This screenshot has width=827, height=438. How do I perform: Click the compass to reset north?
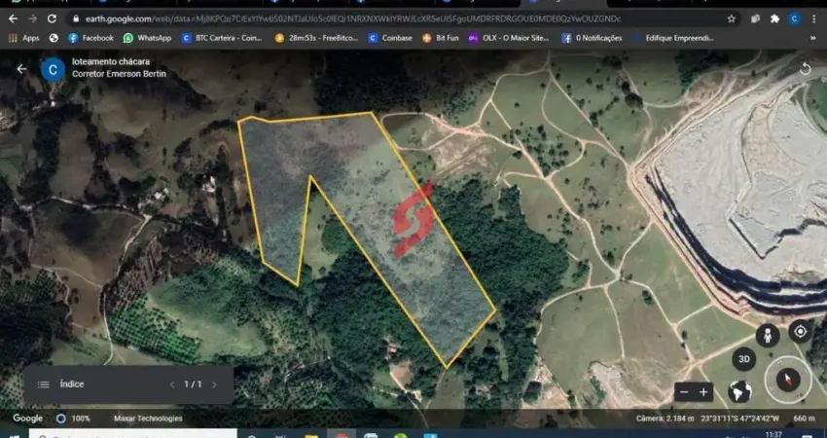coord(787,382)
